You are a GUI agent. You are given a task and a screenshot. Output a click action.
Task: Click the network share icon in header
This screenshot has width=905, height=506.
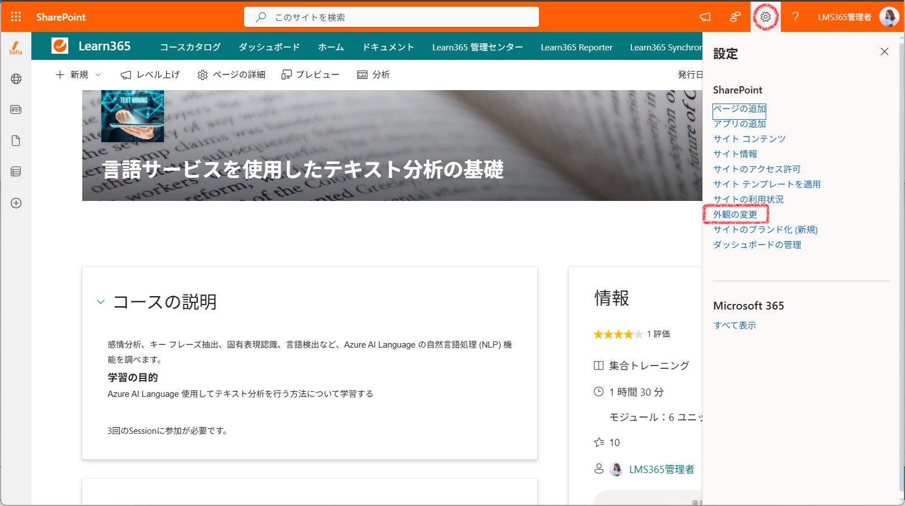735,17
